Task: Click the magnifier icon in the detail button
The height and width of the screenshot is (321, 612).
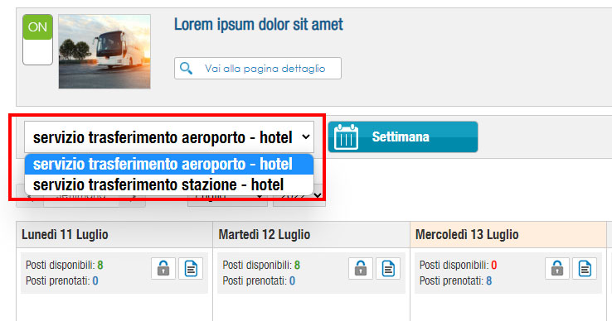Action: [186, 68]
